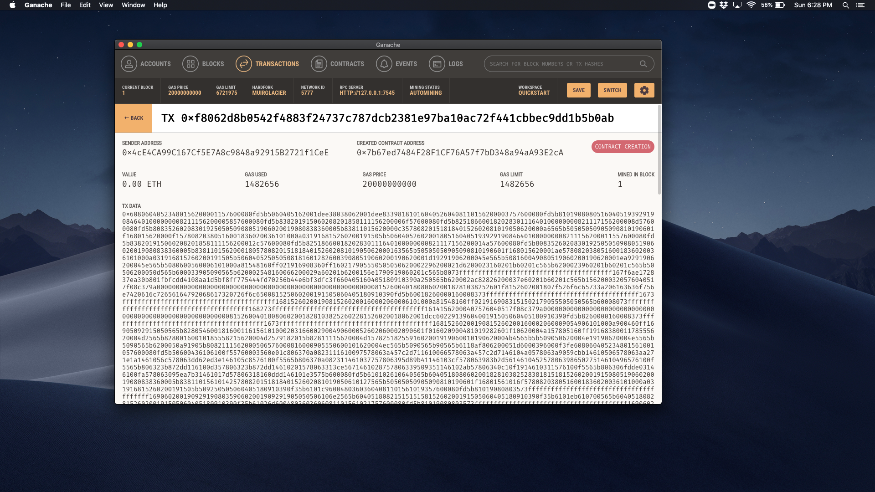Open the Notification Center icon
The width and height of the screenshot is (875, 492).
(x=860, y=5)
